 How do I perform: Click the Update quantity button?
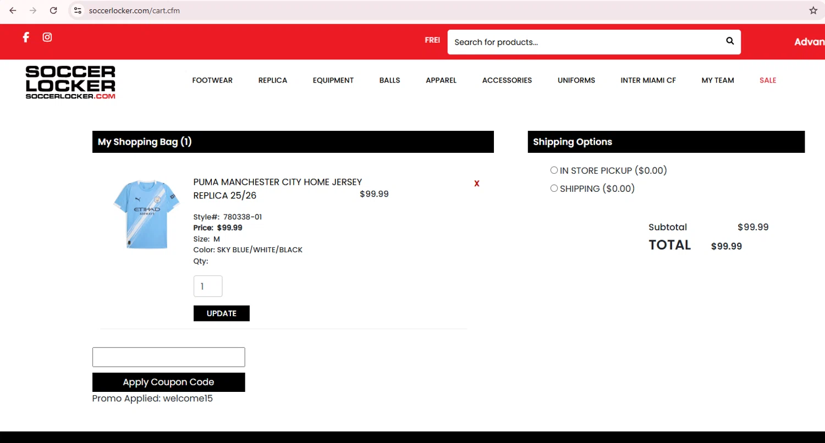pos(222,313)
